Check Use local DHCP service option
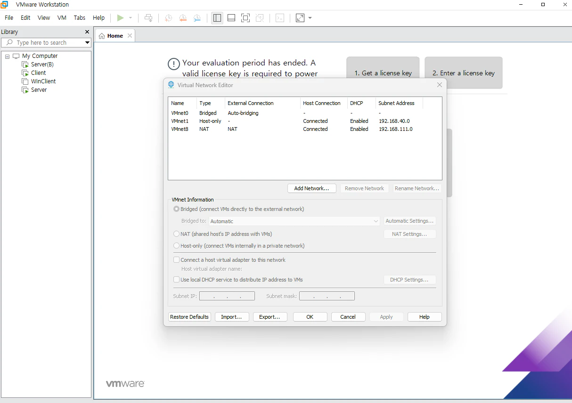 (177, 280)
